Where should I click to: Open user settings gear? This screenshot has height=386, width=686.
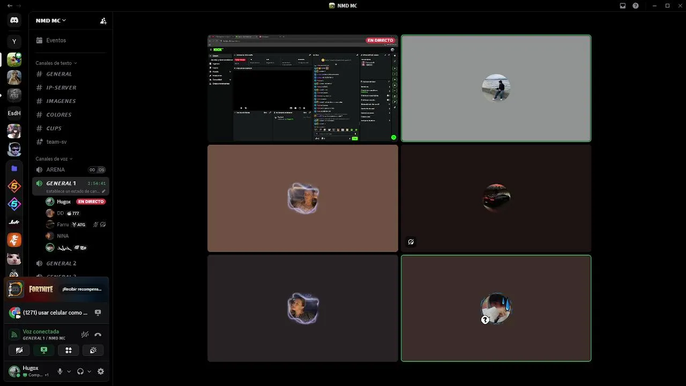coord(101,372)
